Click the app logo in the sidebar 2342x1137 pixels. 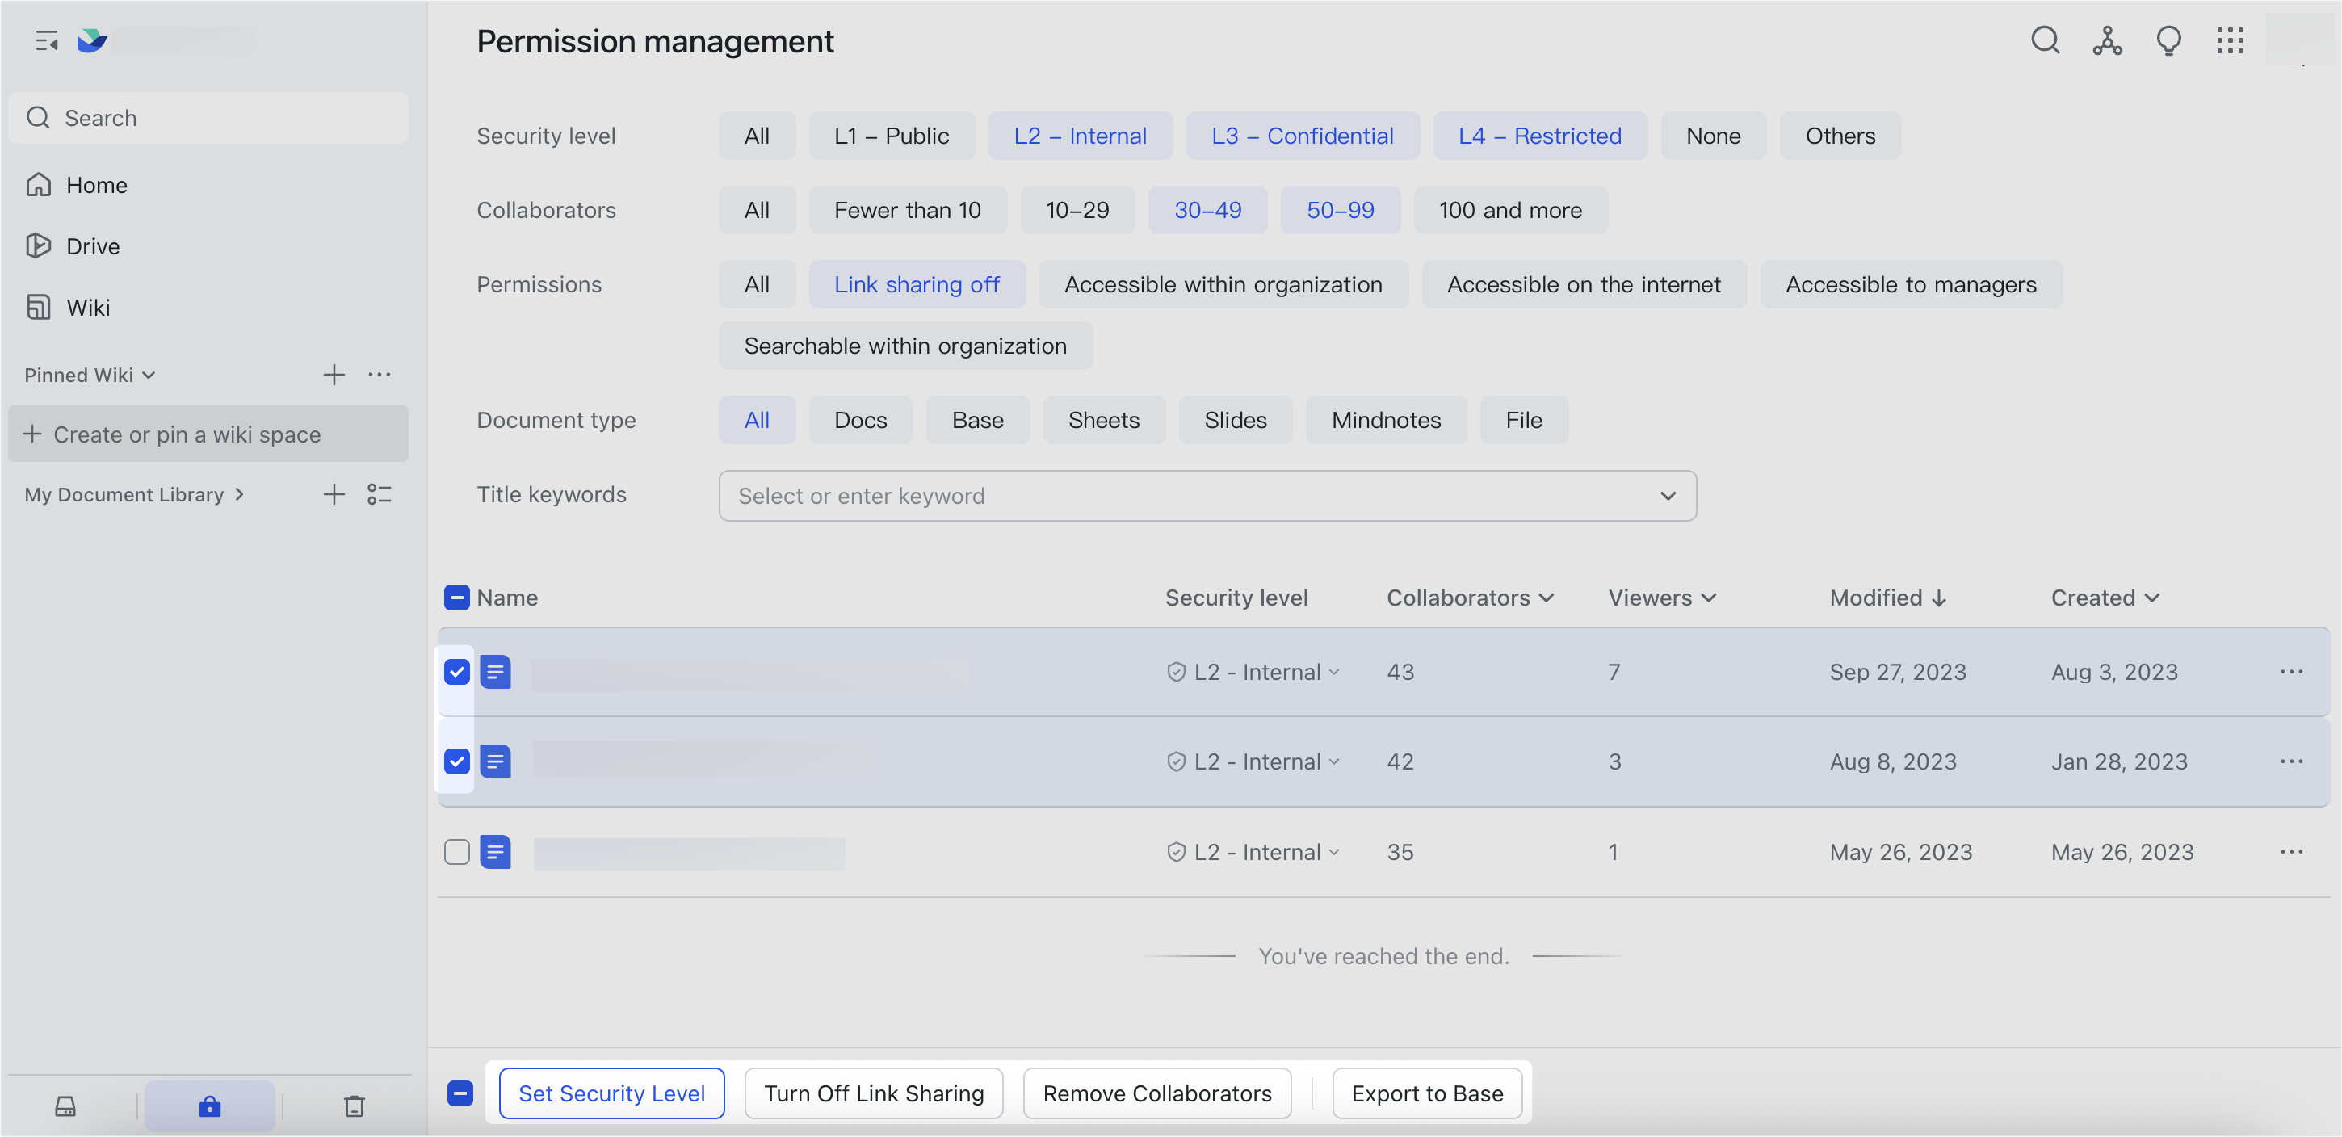(92, 41)
